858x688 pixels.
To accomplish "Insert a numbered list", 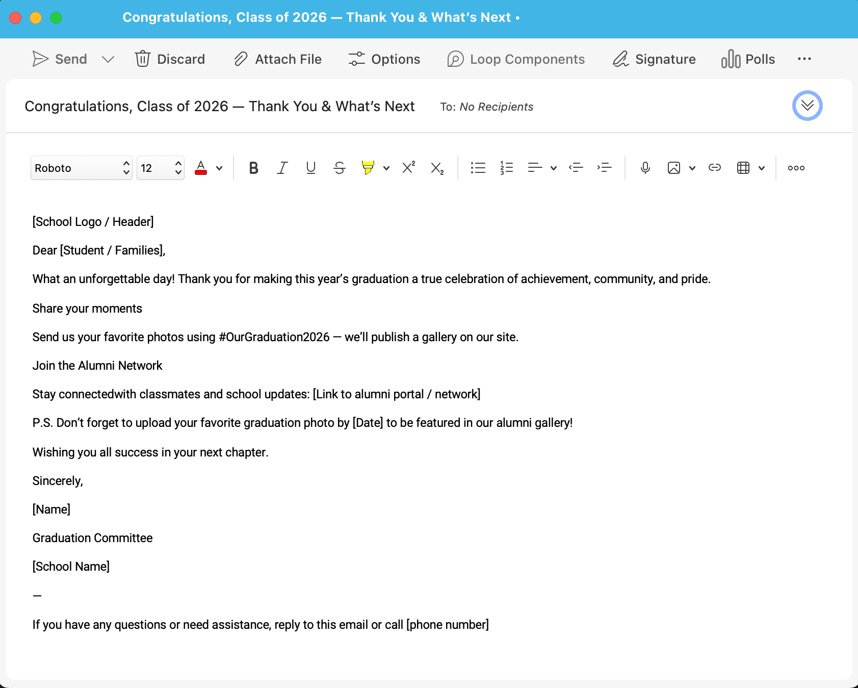I will pyautogui.click(x=506, y=168).
